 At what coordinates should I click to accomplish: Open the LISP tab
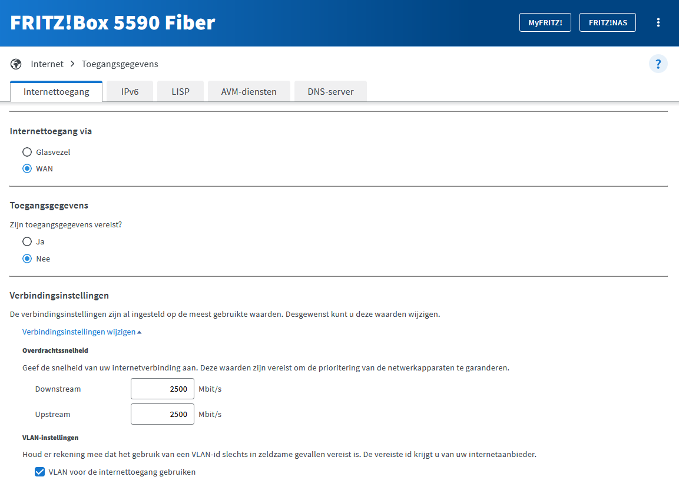[180, 92]
